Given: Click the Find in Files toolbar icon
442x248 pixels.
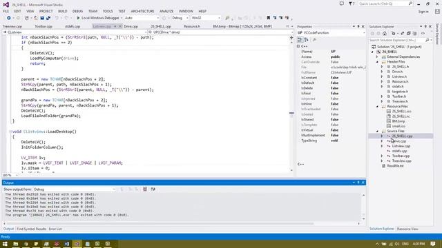Looking at the screenshot, I should (227, 18).
